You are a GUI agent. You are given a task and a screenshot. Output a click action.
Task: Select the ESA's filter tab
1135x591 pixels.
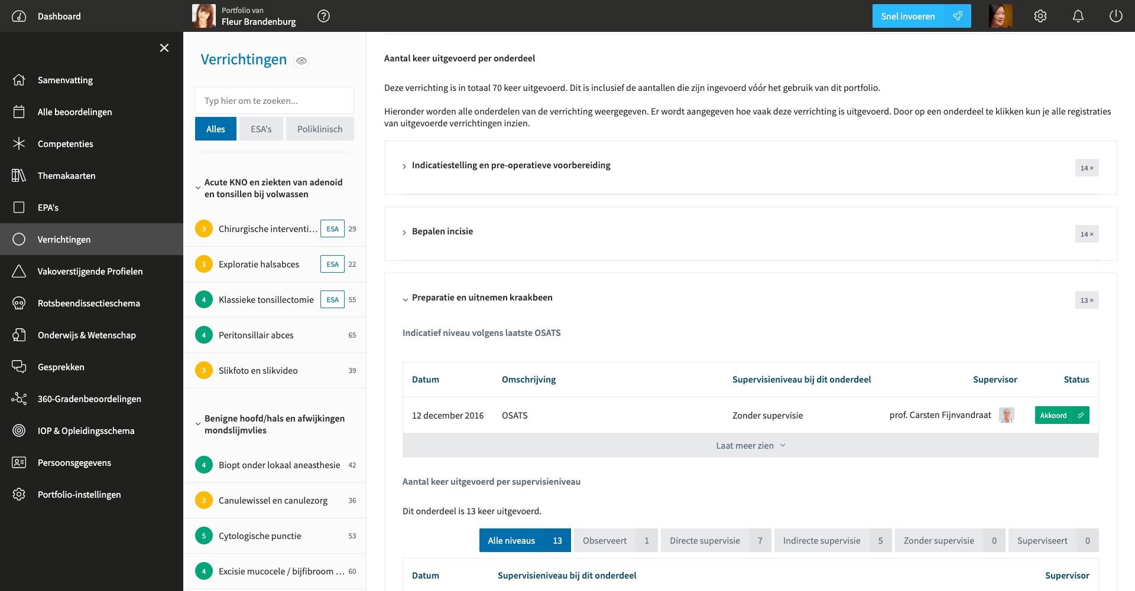(261, 129)
